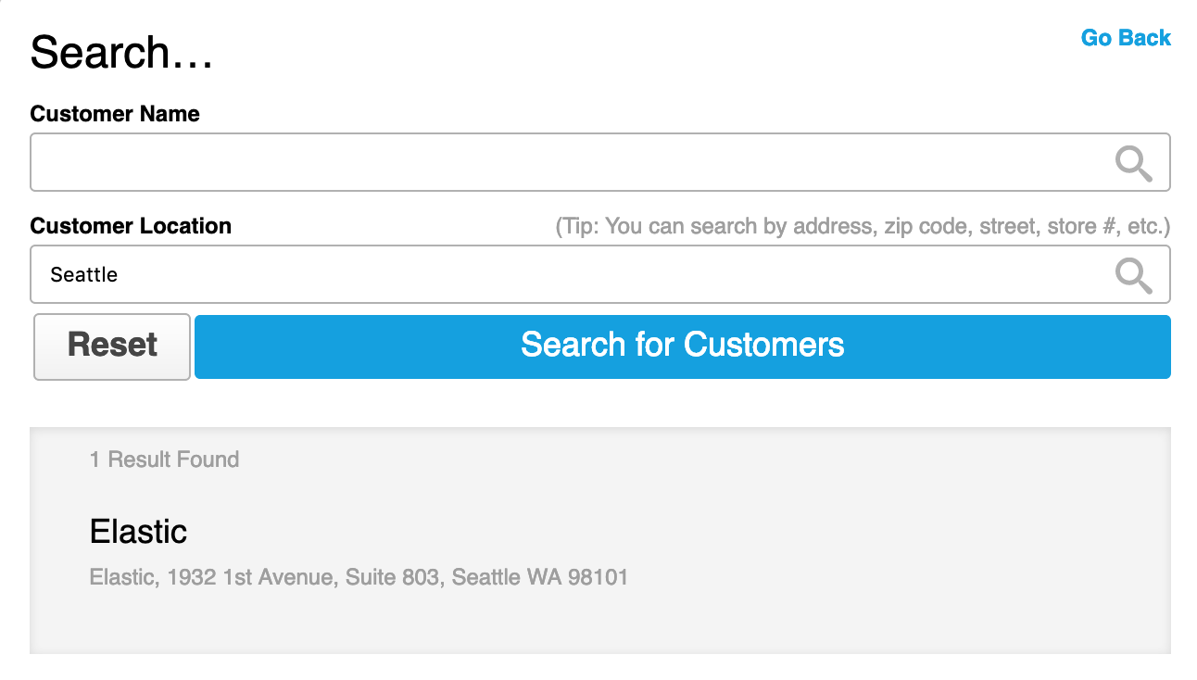Screen dimensions: 1197x680
Task: Click the Customer Name label
Action: pyautogui.click(x=115, y=114)
